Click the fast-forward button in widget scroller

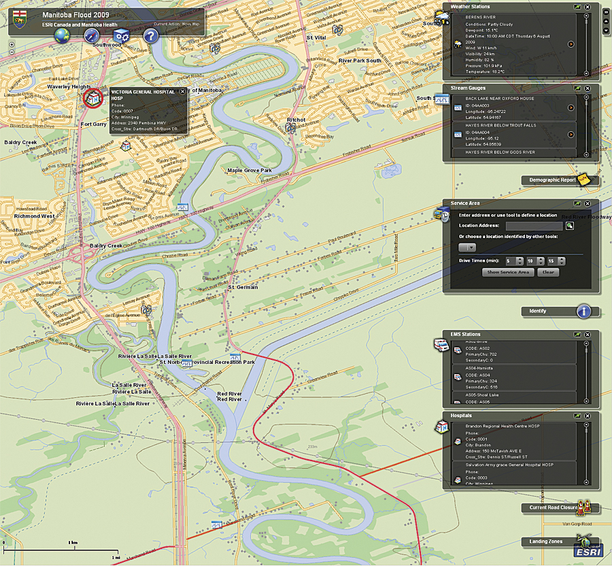tap(606, 12)
